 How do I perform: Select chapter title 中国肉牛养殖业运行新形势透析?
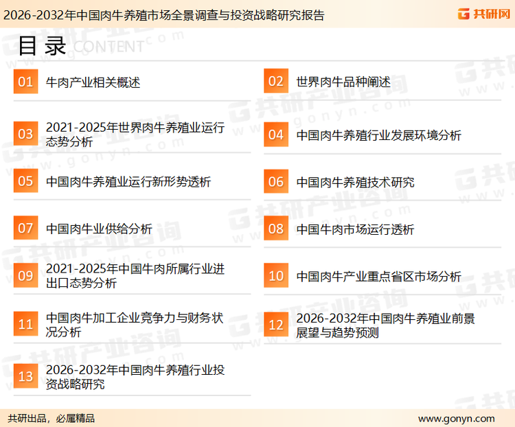click(x=128, y=182)
